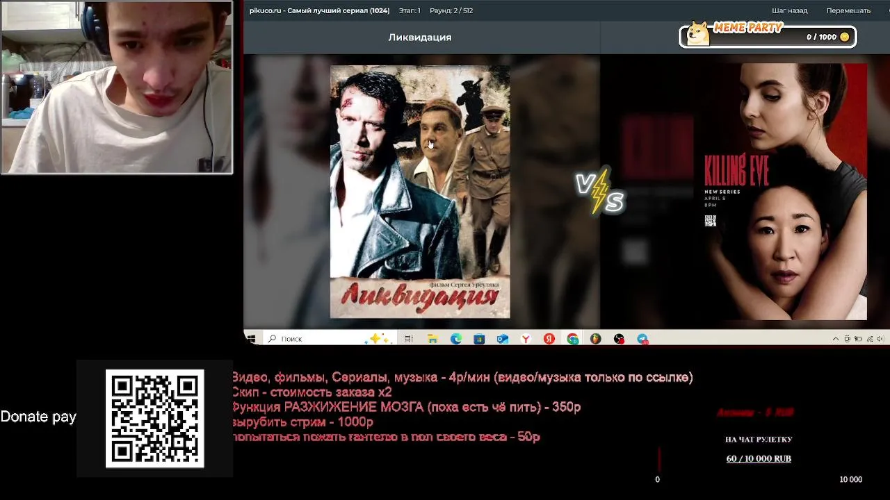Open the red Yandex Я taskbar icon
The image size is (890, 500).
point(549,339)
